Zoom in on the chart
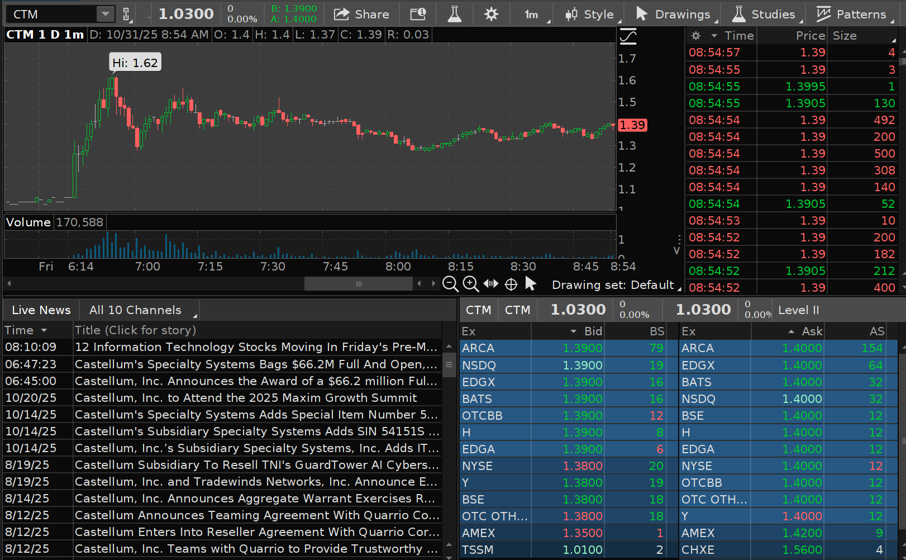906x560 pixels. [471, 284]
